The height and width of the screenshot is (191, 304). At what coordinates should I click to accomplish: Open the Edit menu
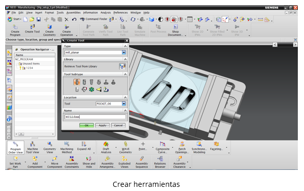point(21,13)
